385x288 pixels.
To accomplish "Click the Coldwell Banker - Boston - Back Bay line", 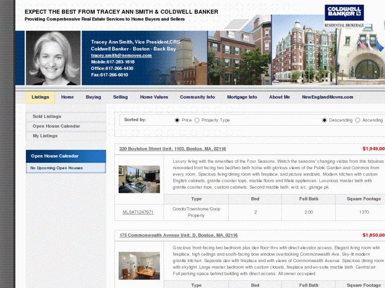I will click(133, 49).
